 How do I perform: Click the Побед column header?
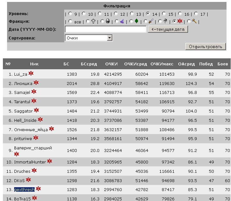pos(206,64)
